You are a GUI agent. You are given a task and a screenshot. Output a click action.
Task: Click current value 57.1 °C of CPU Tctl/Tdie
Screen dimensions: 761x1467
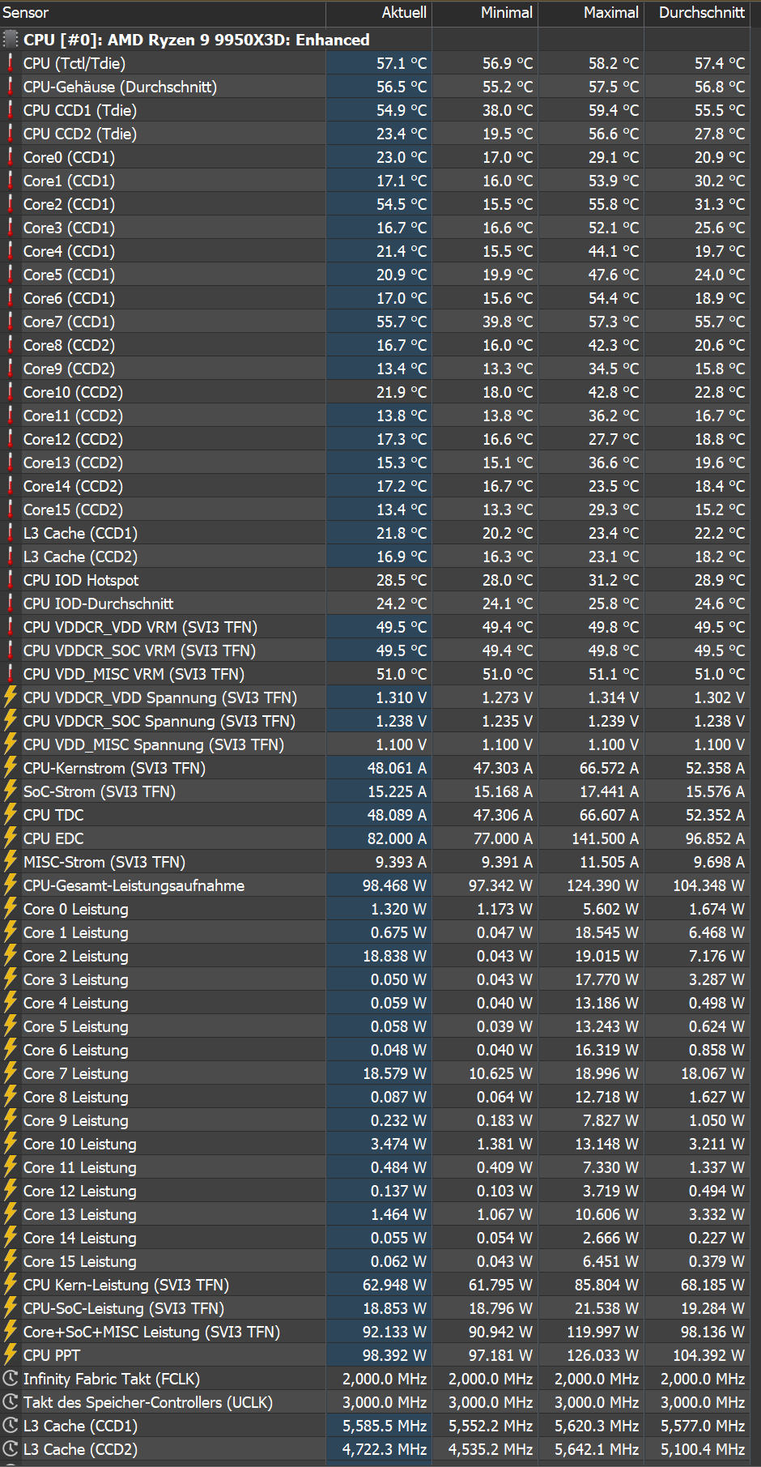point(402,63)
